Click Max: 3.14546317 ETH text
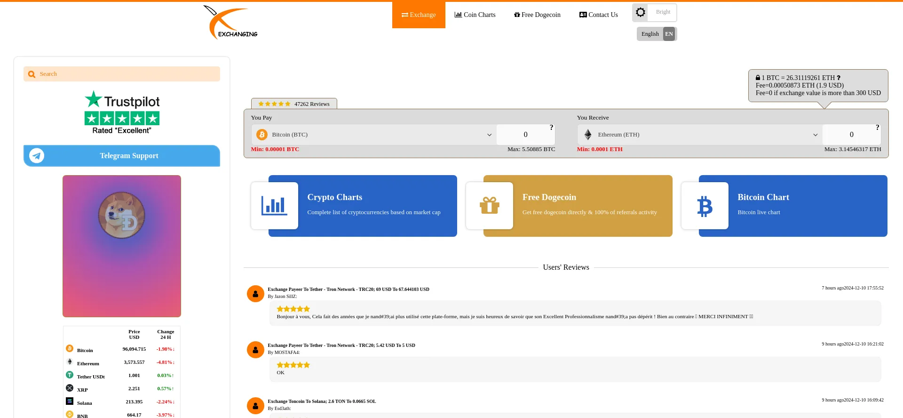The height and width of the screenshot is (418, 903). coord(853,149)
